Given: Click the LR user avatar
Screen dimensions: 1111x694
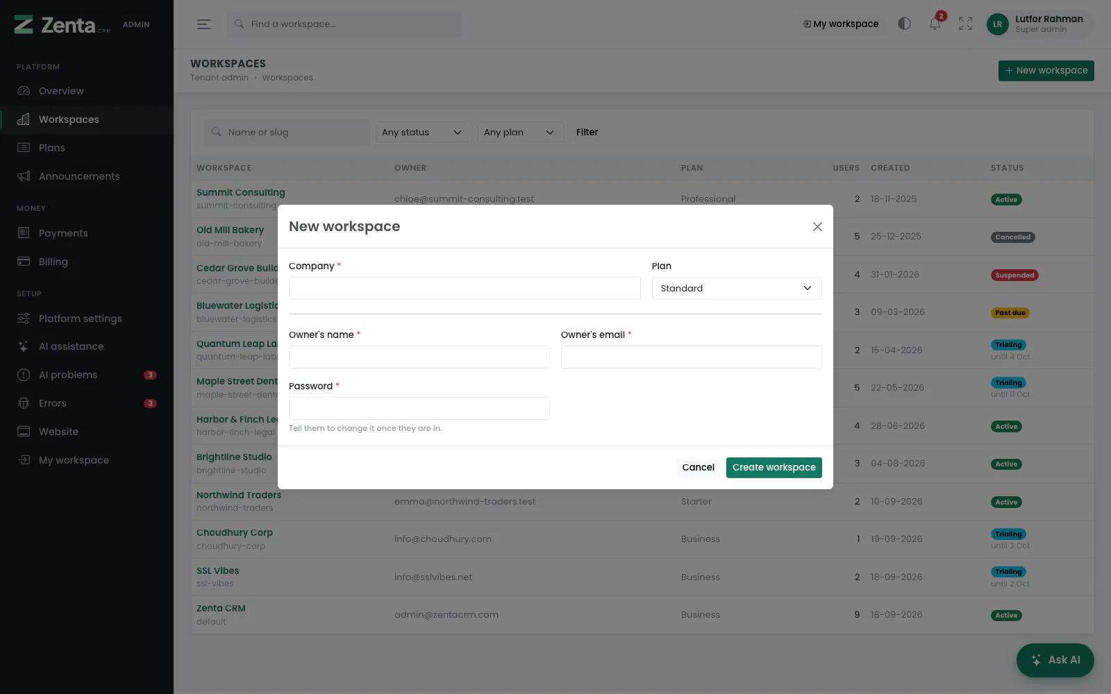Looking at the screenshot, I should tap(997, 24).
